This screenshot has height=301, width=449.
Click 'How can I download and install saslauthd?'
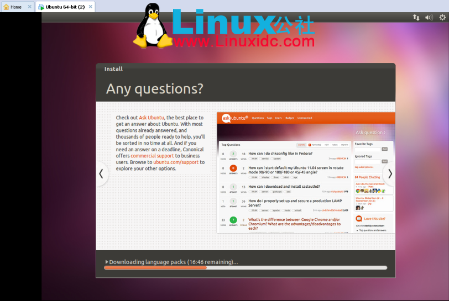tap(284, 187)
